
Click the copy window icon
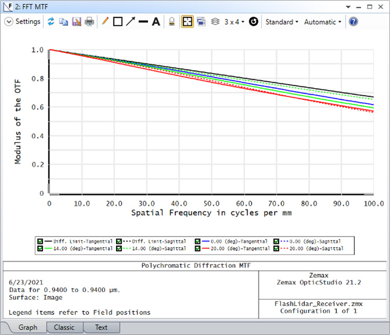[63, 22]
